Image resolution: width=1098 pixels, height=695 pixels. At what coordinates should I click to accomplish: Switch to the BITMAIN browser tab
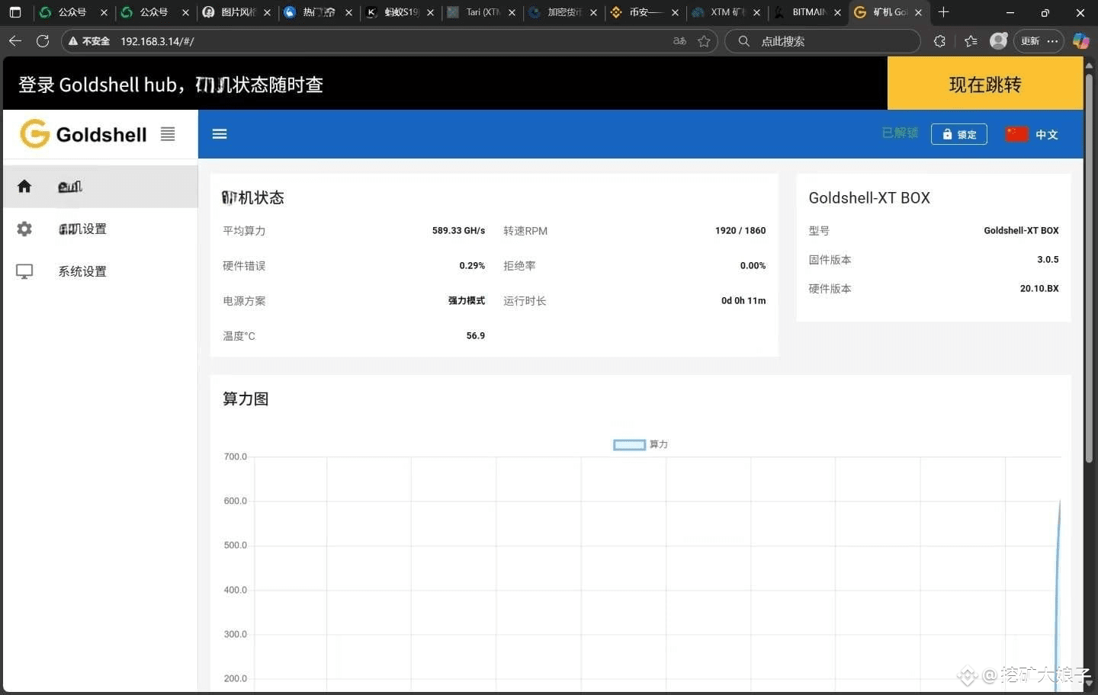[807, 12]
